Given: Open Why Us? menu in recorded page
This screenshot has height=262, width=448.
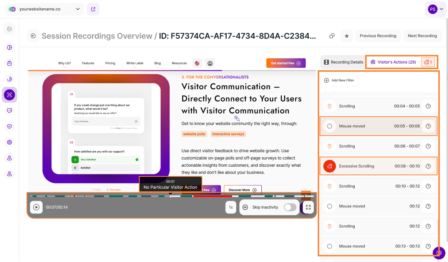Looking at the screenshot, I should pos(64,63).
